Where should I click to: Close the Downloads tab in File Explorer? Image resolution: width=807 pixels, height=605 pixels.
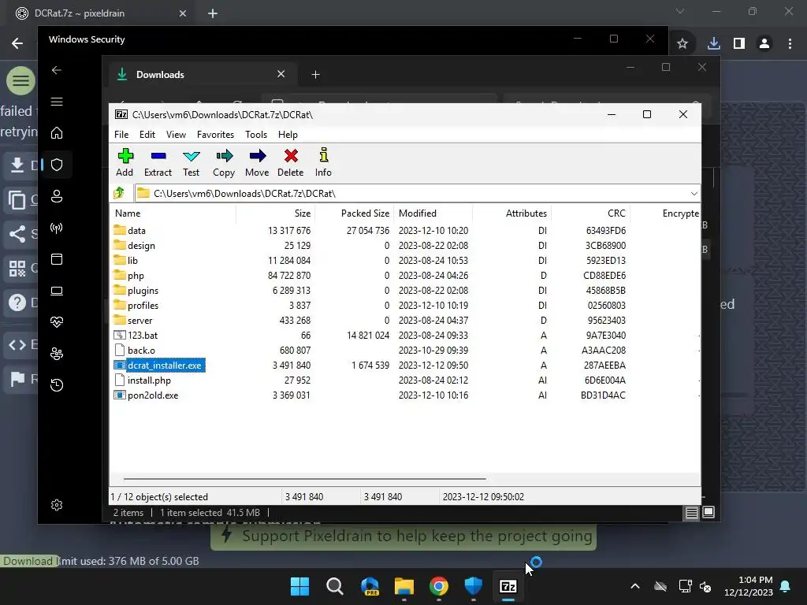pos(281,74)
